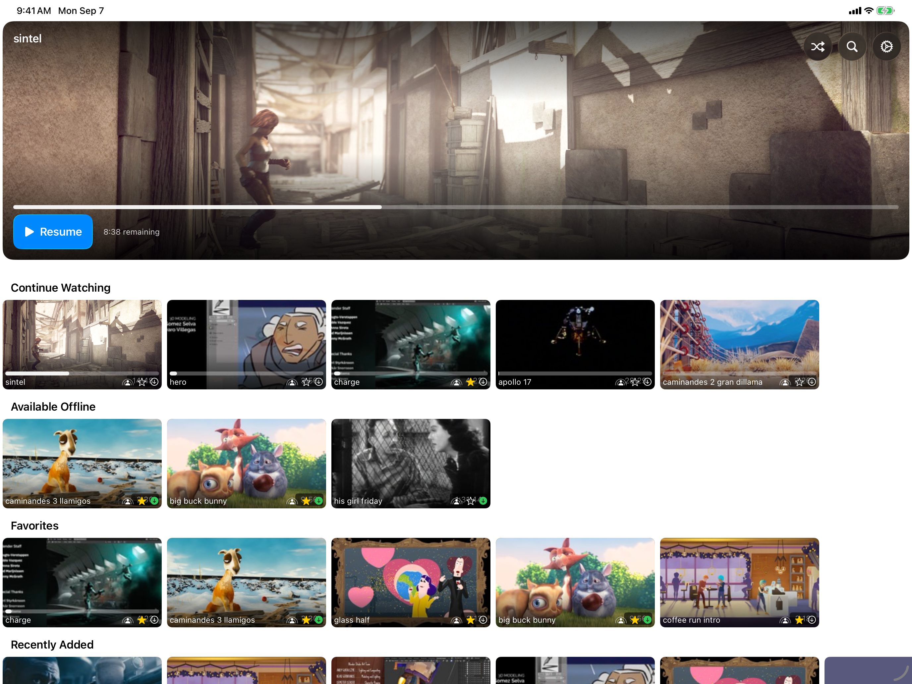Shuffle videos with the shuffle icon

(818, 47)
